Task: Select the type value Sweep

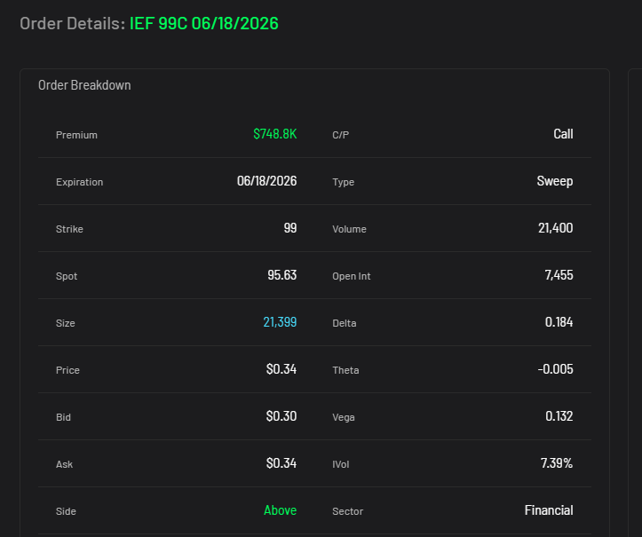Action: 555,181
